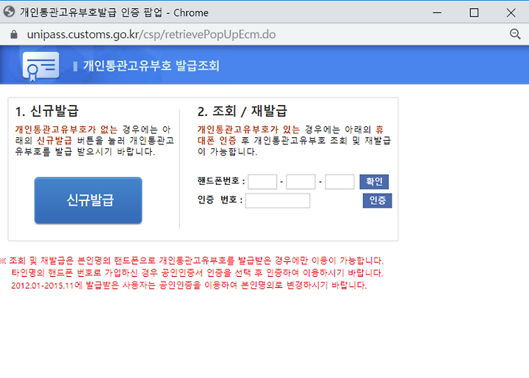Click the lock site info icon
The height and width of the screenshot is (378, 529).
[x=14, y=34]
